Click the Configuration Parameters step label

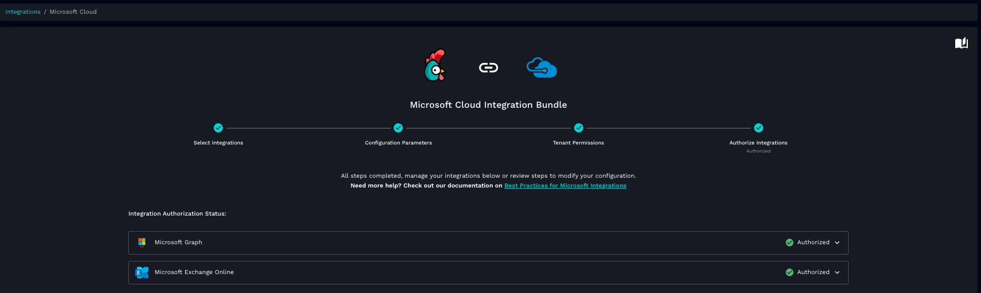click(x=398, y=143)
